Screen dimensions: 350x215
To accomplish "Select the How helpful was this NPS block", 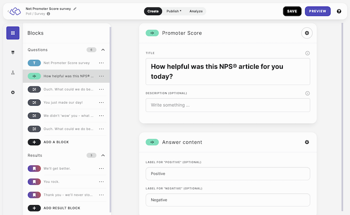I will coord(66,76).
